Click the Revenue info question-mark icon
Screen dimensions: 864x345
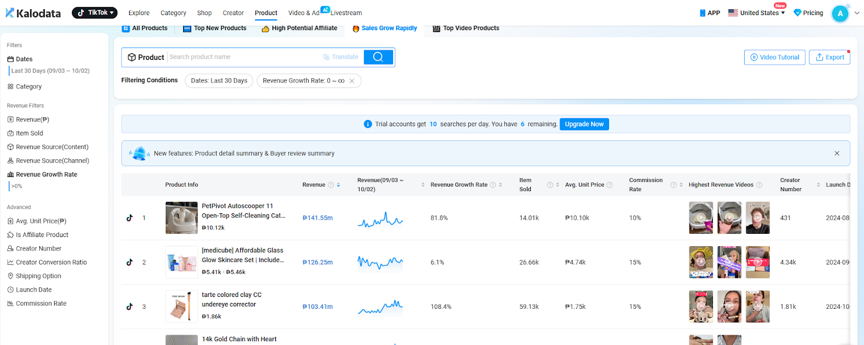(x=331, y=185)
